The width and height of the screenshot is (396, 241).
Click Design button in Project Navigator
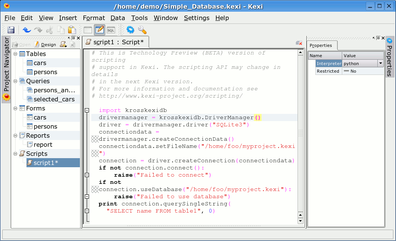(x=45, y=45)
